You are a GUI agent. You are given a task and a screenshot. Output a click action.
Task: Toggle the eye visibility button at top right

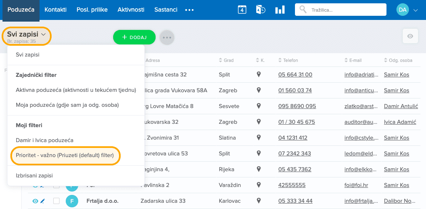click(410, 36)
